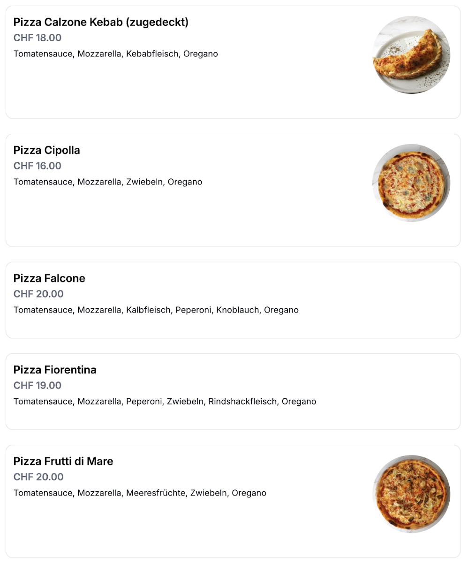Open the Pizza Cipolla title
This screenshot has height=563, width=468.
coord(47,150)
